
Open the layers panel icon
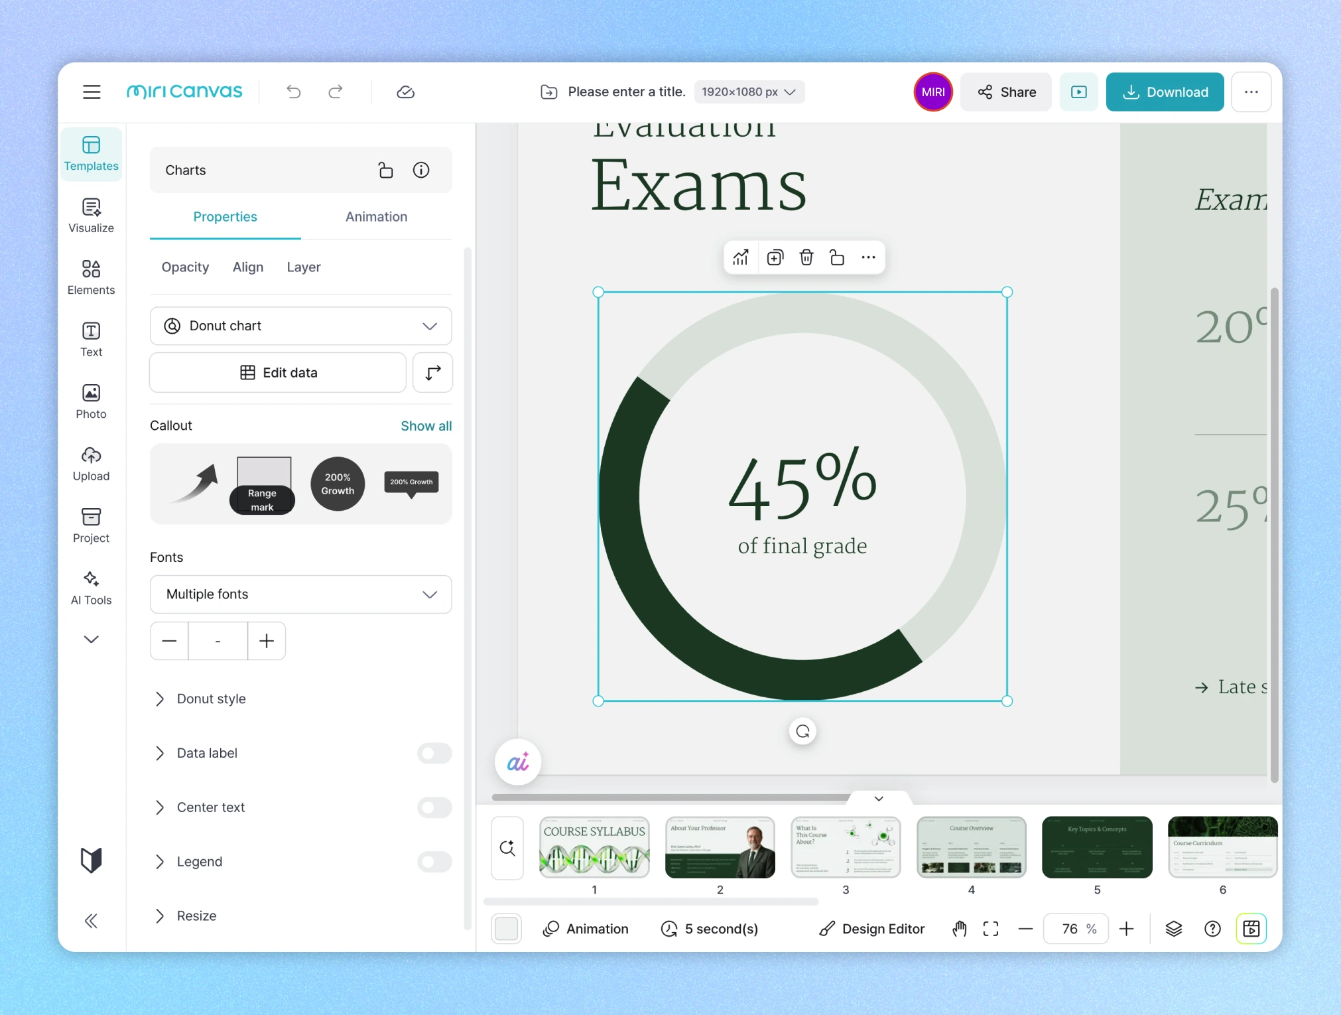(x=1174, y=929)
